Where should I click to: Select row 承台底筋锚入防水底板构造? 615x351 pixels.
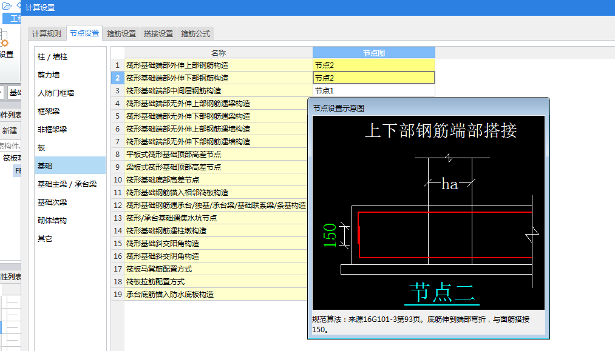[216, 294]
